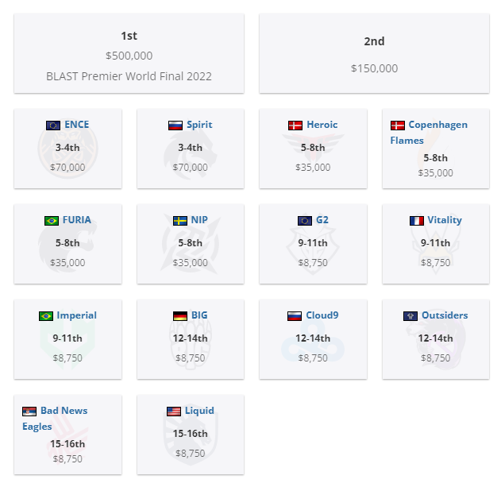Click the EU flag icon beside ENCE
501x487 pixels.
[x=53, y=125]
